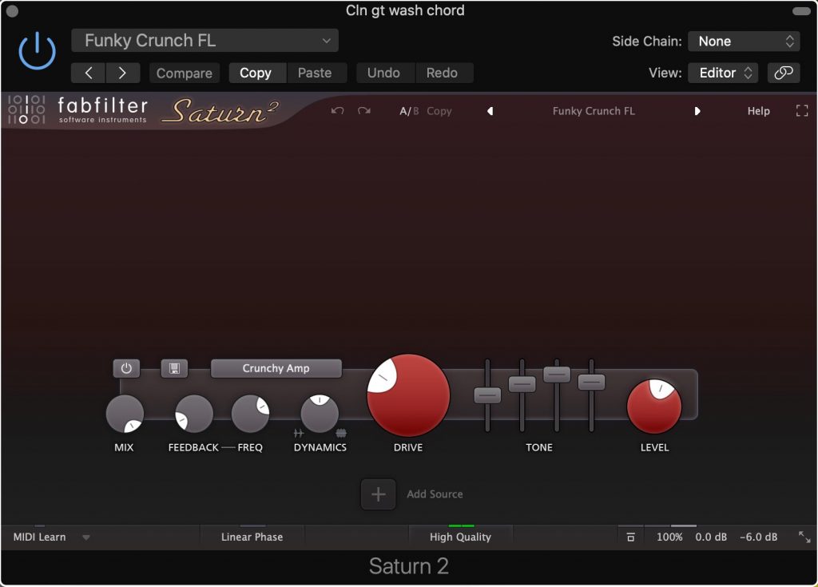Open the View Editor dropdown

724,73
